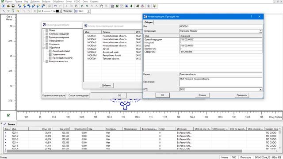This screenshot has width=283, height=159.
Task: Select the МСК 04з1 Республика Алтай row
Action: point(113,56)
